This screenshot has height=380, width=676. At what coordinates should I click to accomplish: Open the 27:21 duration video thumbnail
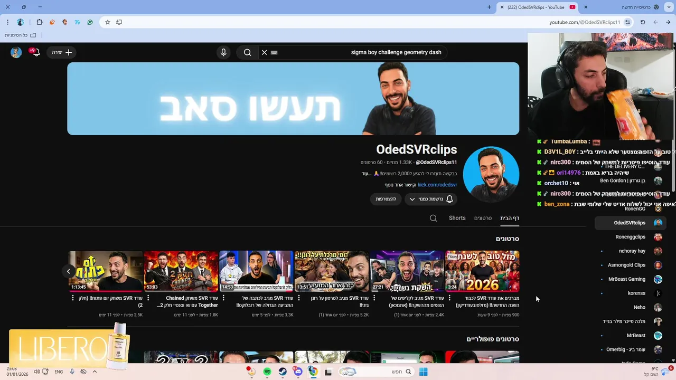click(x=407, y=271)
